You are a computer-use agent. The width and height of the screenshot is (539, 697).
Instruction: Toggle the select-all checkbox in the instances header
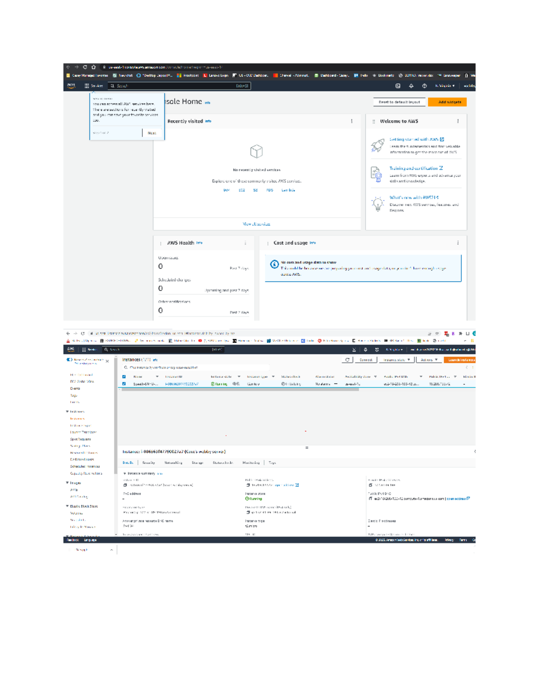(124, 377)
